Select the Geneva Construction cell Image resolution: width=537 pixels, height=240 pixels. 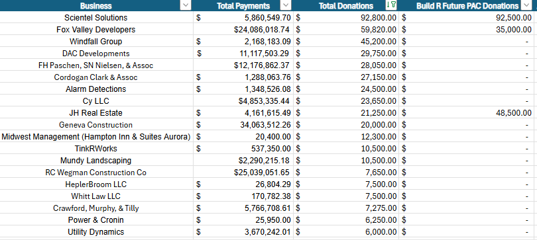(96, 125)
